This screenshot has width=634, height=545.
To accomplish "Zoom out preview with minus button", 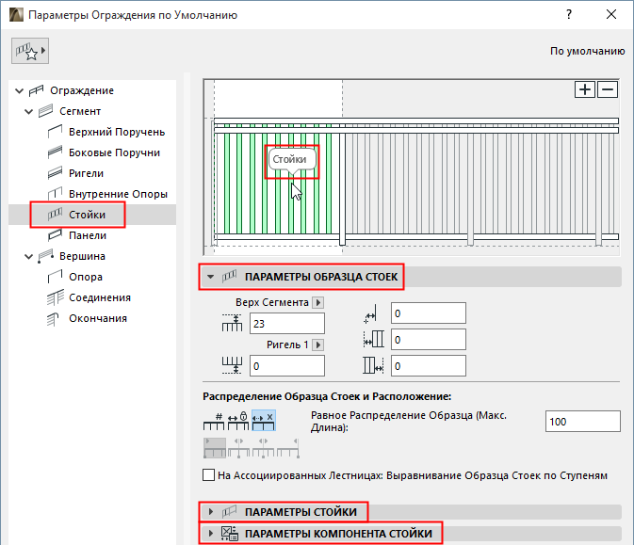I will point(608,89).
